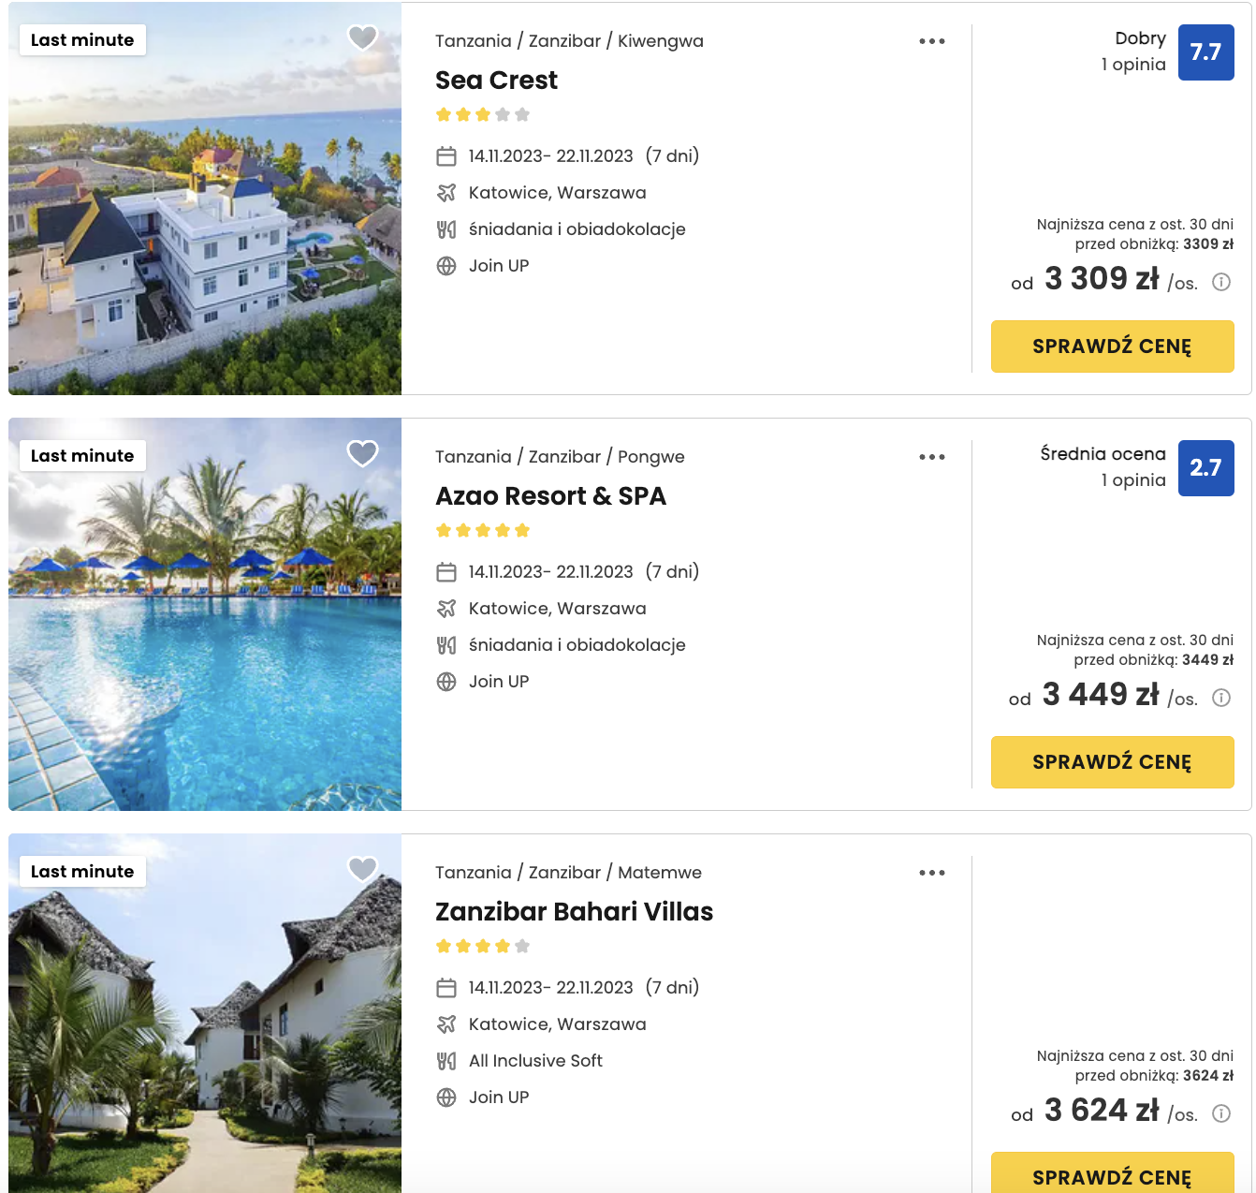Viewport: 1256px width, 1193px height.
Task: Click price info icon for Sea Crest
Action: [1221, 282]
